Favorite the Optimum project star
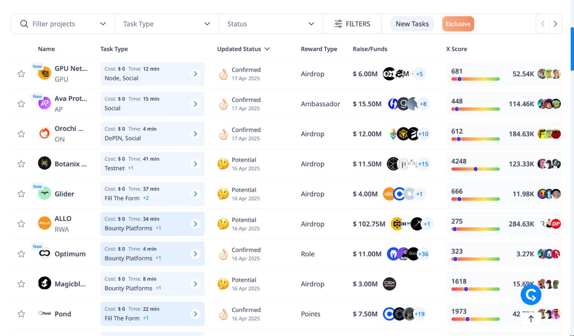Screen dimensions: 574x336 click(21, 254)
